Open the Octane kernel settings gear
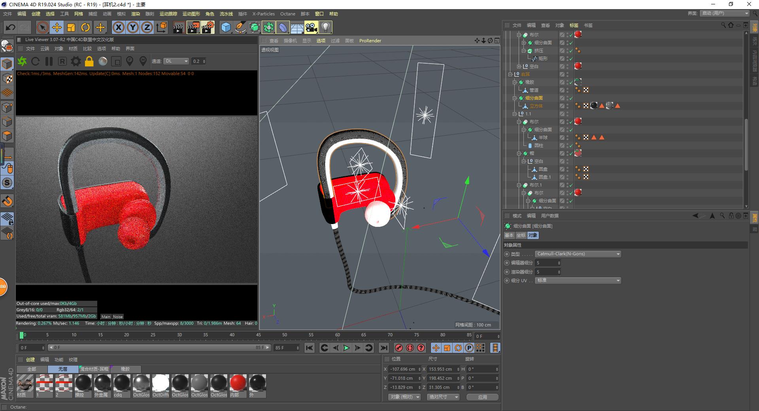The image size is (759, 411). point(75,61)
